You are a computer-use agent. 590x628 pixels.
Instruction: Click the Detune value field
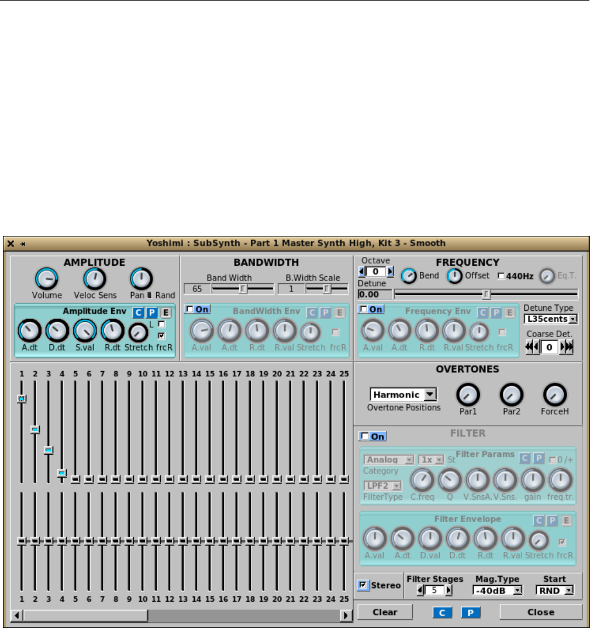click(x=375, y=294)
